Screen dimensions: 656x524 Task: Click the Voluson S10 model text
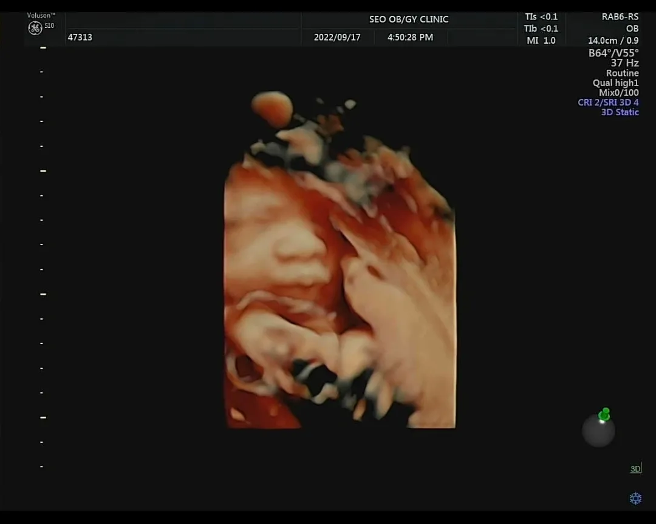coord(41,20)
